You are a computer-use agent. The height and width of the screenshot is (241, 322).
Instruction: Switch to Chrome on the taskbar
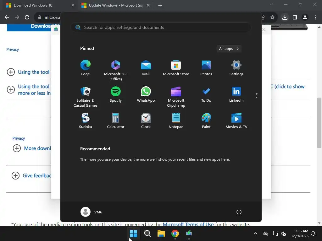[175, 233]
